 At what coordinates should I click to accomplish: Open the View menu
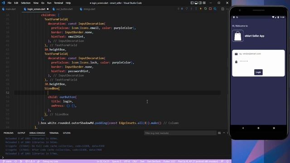coord(36,3)
